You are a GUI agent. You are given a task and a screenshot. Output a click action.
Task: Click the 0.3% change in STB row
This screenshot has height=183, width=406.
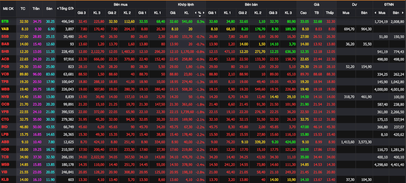(x=200, y=21)
